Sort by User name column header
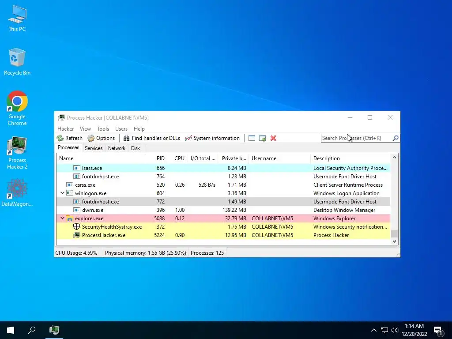The image size is (452, 339). point(279,158)
